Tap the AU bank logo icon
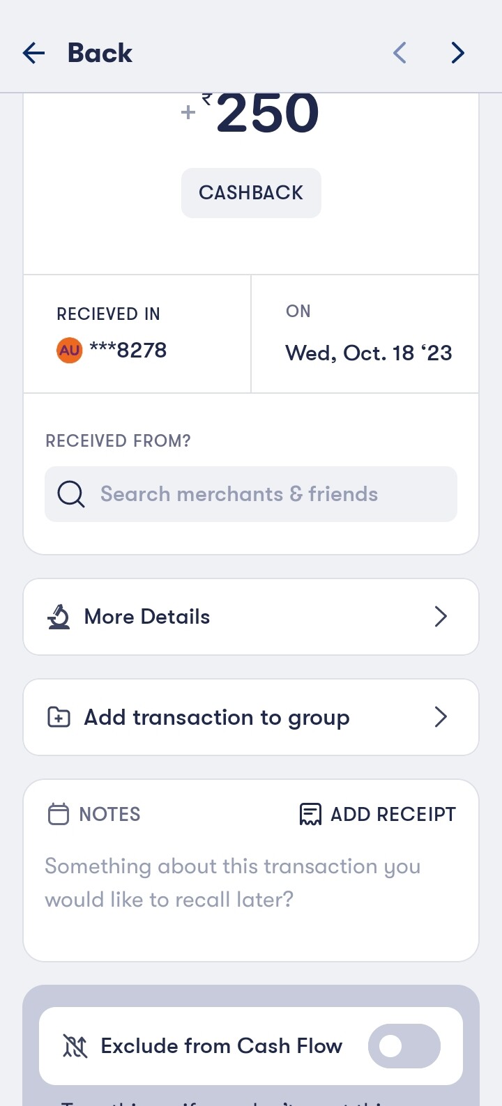This screenshot has width=502, height=1106. click(x=69, y=350)
